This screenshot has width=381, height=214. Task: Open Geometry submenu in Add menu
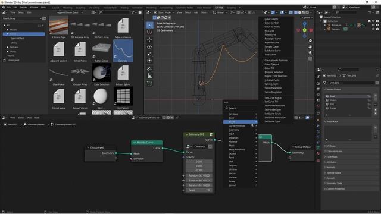pyautogui.click(x=241, y=130)
